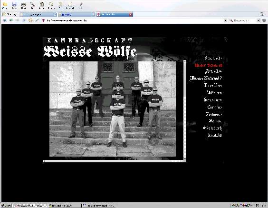The width and height of the screenshot is (268, 208).
Task: Go back one page
Action: click(11, 20)
